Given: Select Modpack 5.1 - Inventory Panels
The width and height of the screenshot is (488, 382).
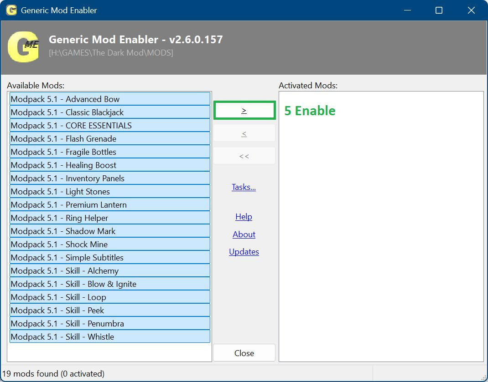Looking at the screenshot, I should tap(110, 178).
